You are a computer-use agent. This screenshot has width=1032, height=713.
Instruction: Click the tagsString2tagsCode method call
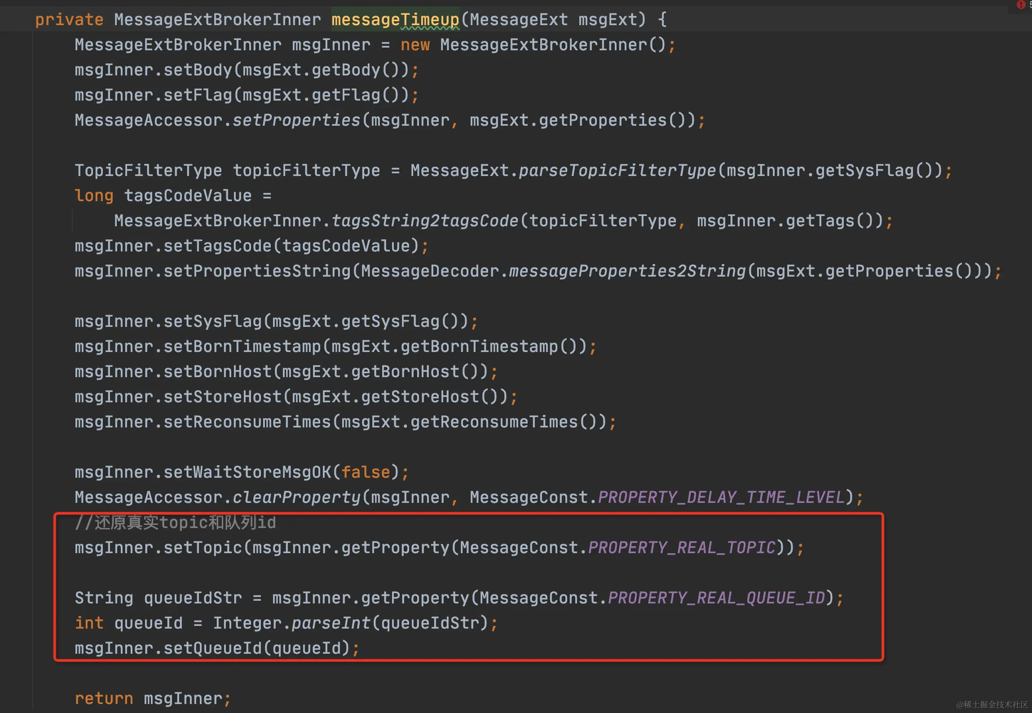pos(424,221)
